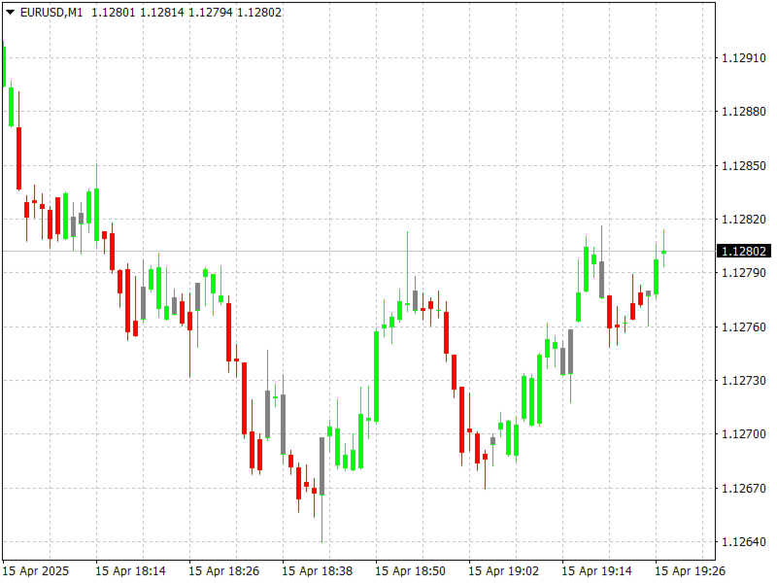Click the 15 Apr 18:26 time label
This screenshot has height=583, width=777.
223,571
